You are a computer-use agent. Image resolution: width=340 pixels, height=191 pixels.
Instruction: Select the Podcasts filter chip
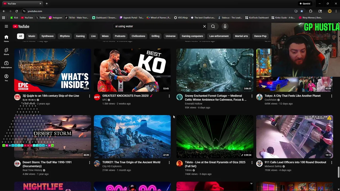pos(120,36)
